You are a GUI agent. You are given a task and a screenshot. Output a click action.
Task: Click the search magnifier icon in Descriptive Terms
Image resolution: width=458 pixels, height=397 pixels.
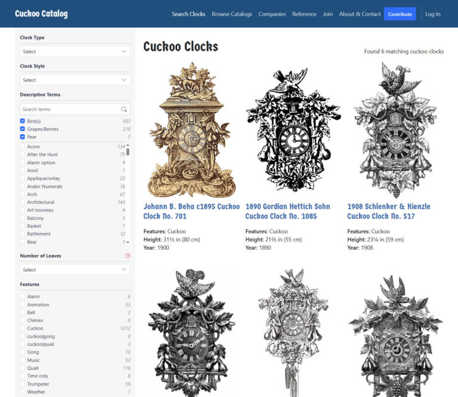pos(124,109)
